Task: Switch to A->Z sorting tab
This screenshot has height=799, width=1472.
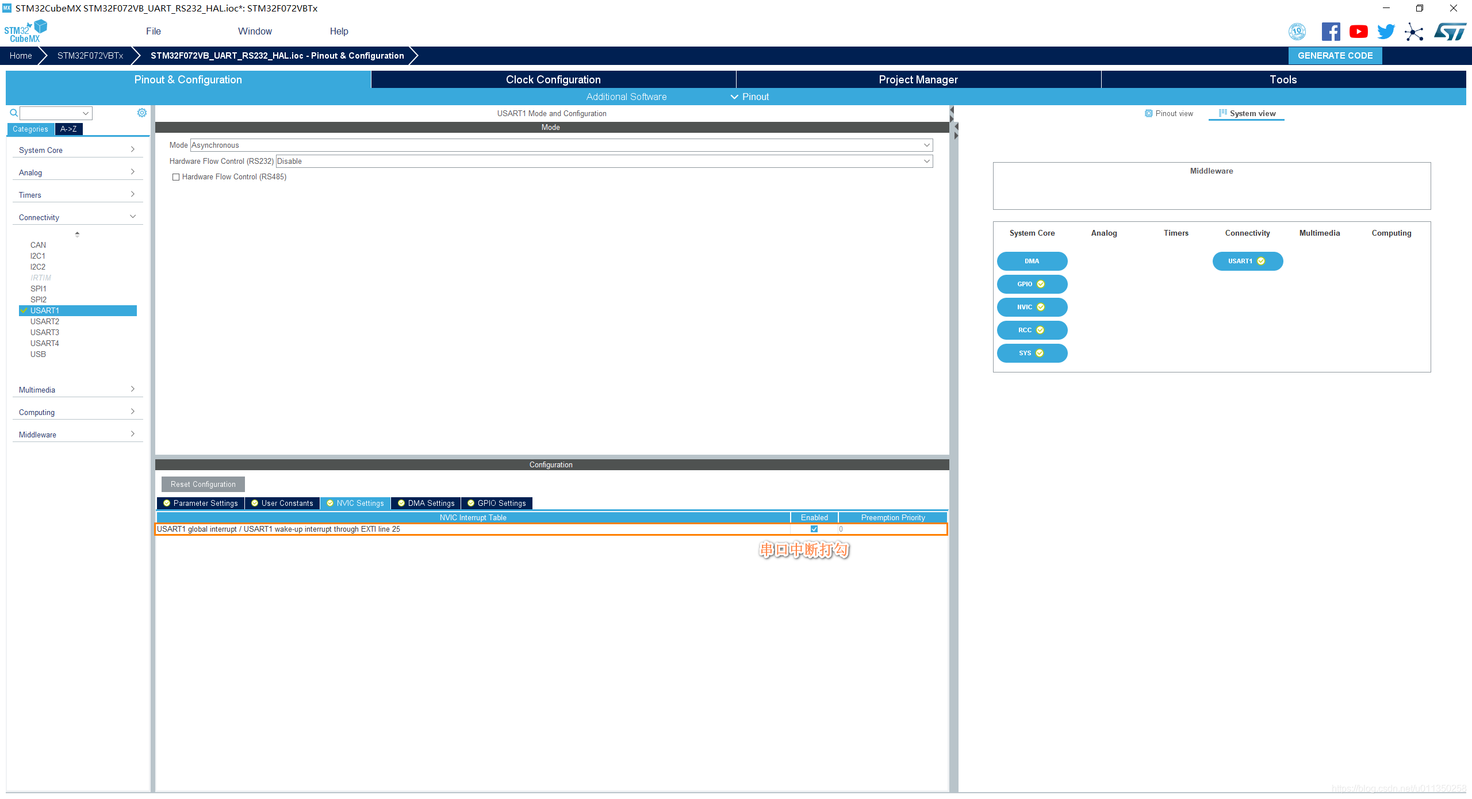Action: tap(68, 129)
